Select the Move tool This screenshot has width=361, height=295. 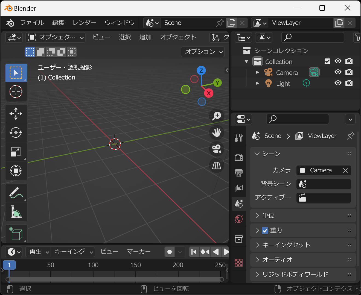pos(16,114)
